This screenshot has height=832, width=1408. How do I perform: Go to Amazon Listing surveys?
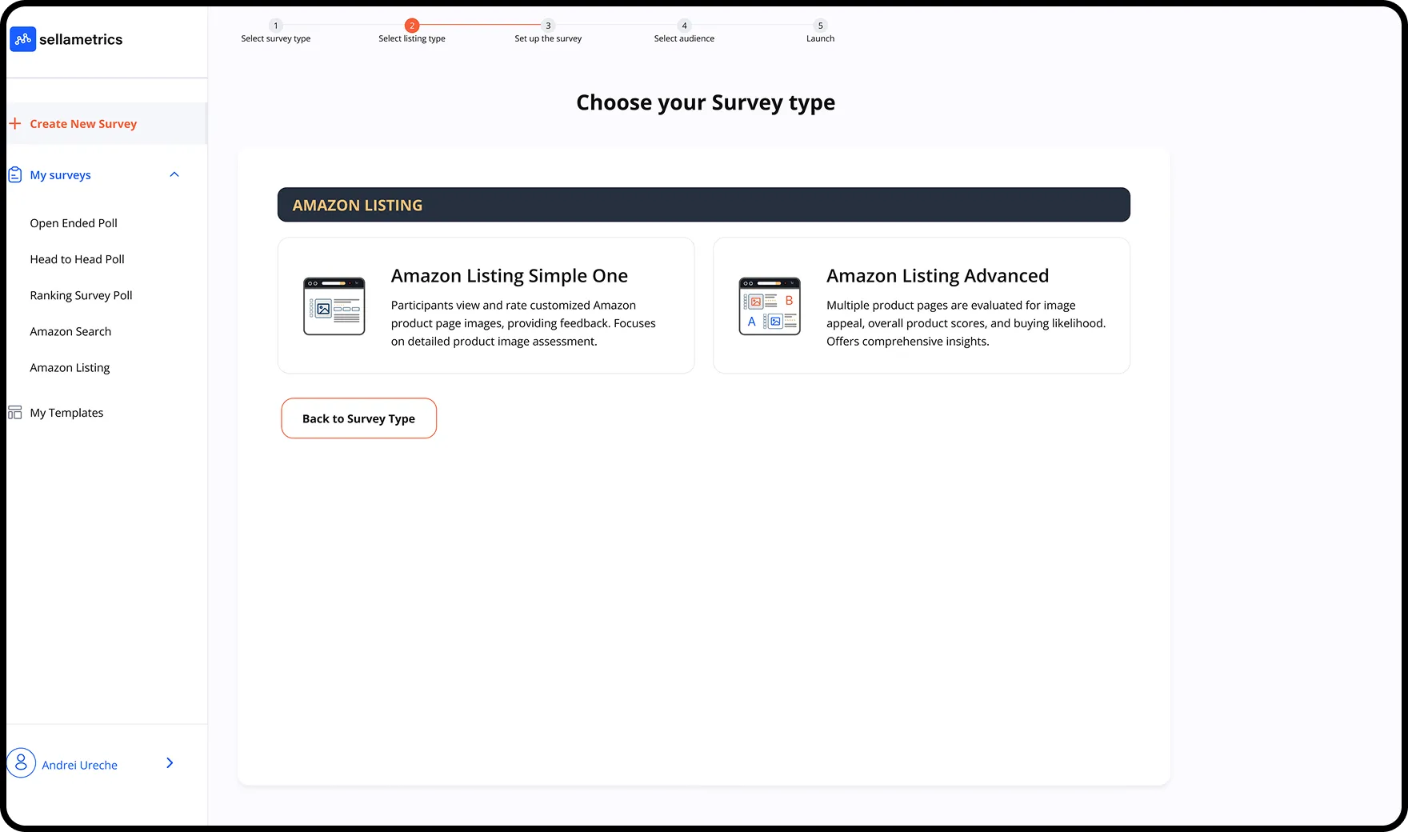(x=70, y=368)
